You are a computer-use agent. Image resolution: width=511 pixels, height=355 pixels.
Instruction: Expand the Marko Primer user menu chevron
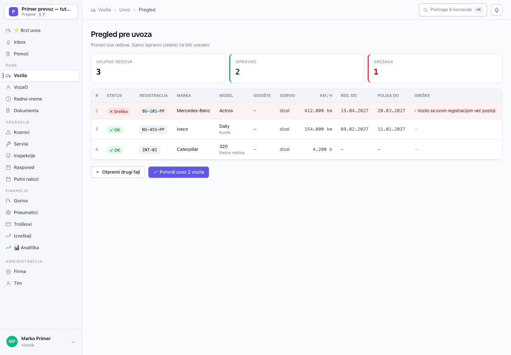(x=73, y=342)
